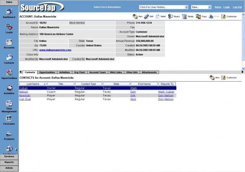Click the Delete toolbar icon

[185, 16]
